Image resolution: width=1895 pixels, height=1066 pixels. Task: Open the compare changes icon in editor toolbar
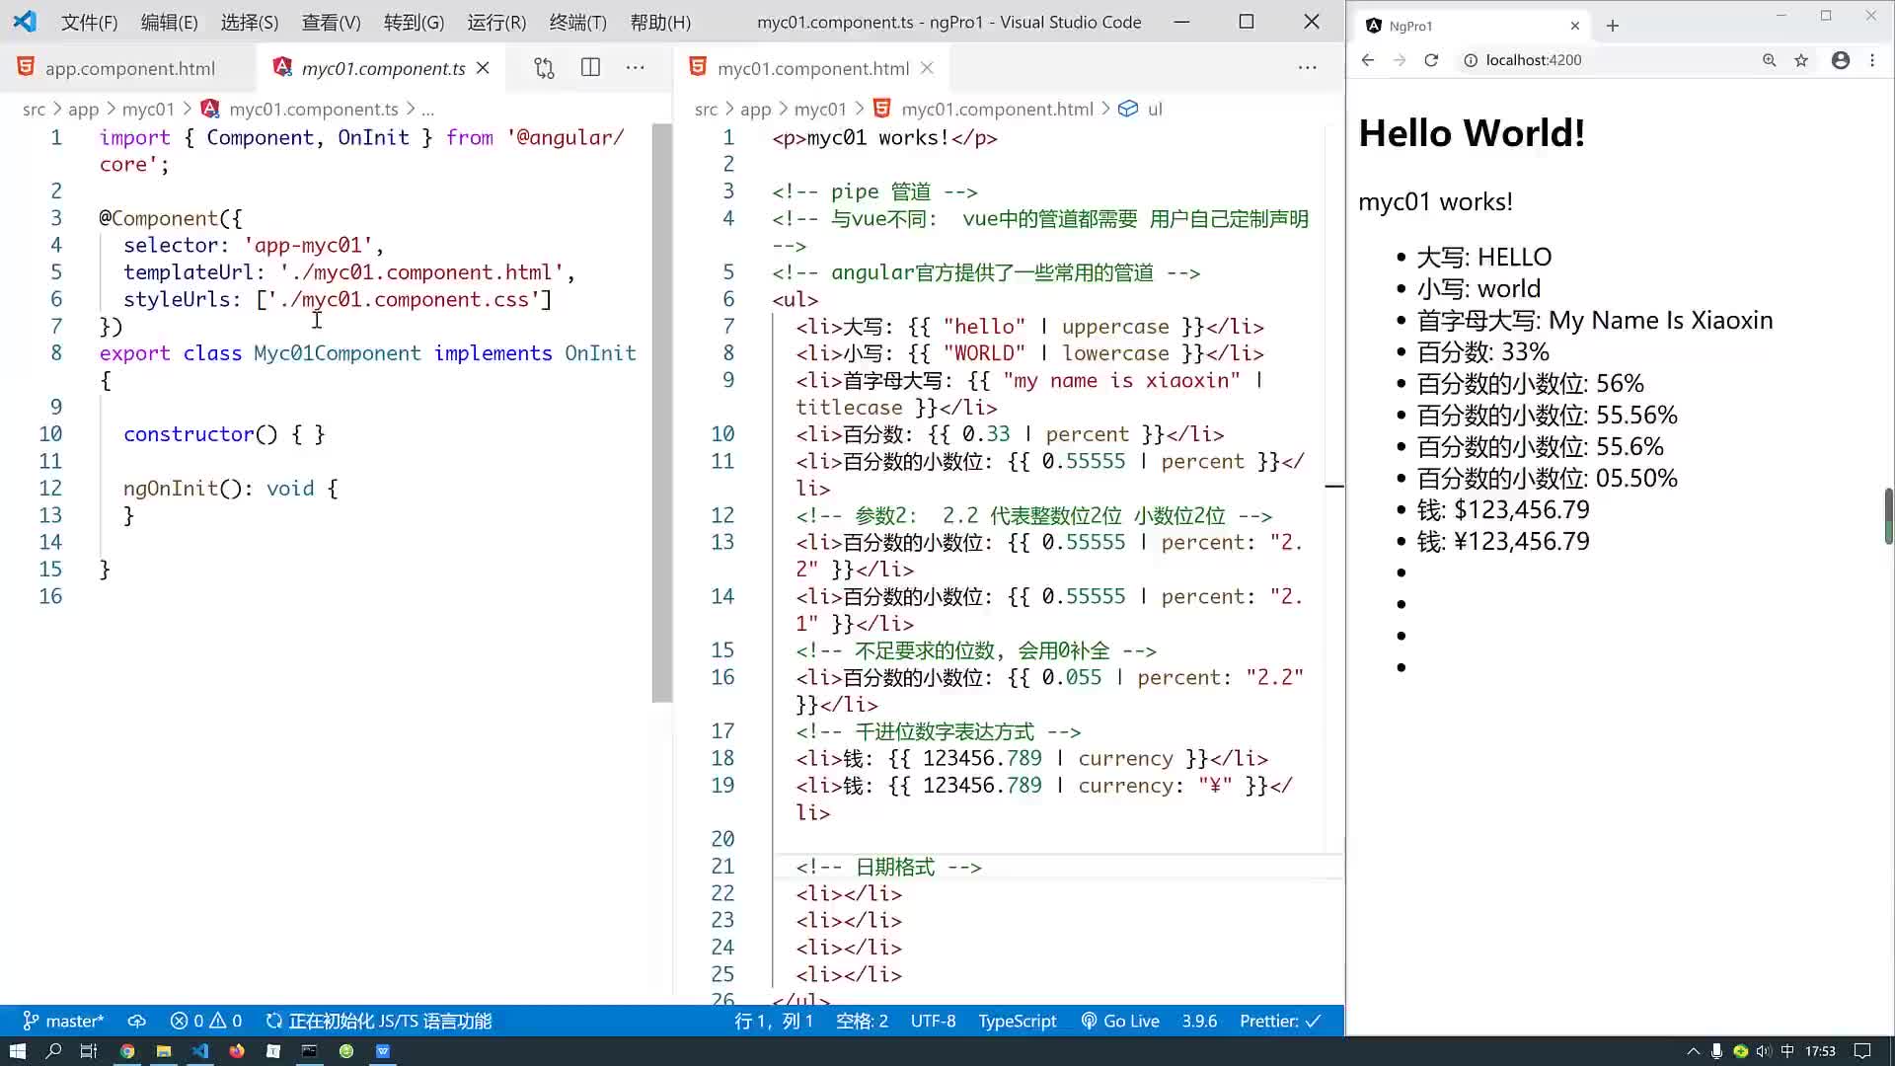point(544,68)
